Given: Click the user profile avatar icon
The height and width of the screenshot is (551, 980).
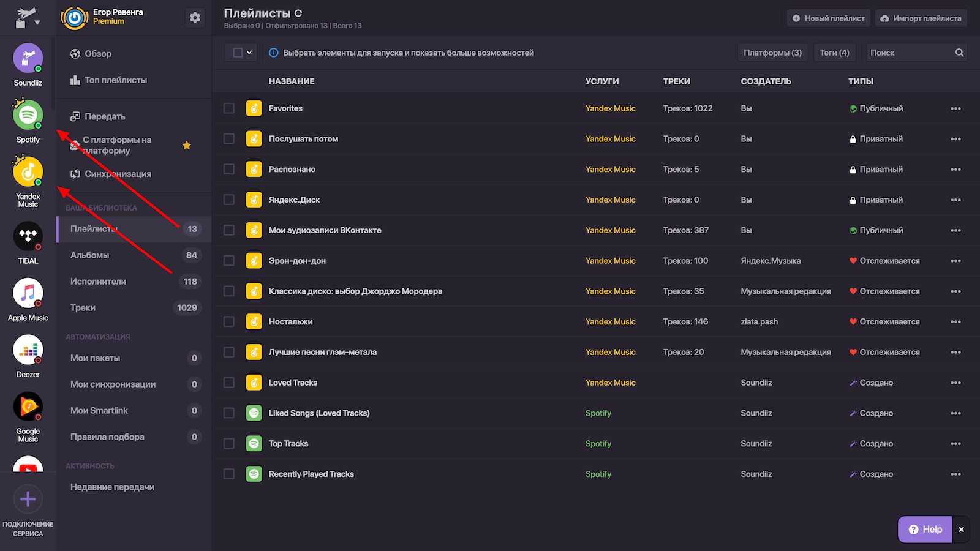Looking at the screenshot, I should [x=75, y=18].
